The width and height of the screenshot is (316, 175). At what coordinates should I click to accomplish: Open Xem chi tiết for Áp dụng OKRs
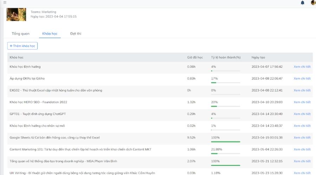click(302, 79)
